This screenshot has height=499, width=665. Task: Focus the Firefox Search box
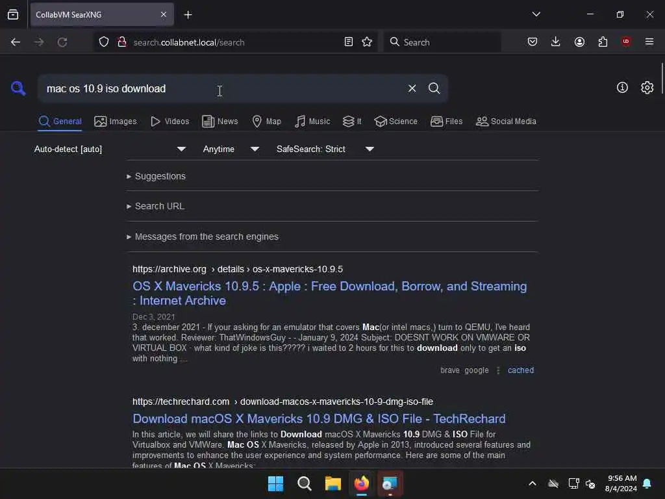(442, 42)
